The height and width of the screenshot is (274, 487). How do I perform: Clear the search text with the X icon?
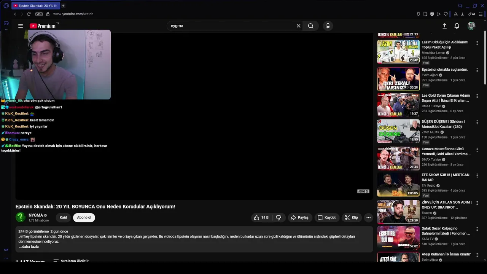coord(299,26)
